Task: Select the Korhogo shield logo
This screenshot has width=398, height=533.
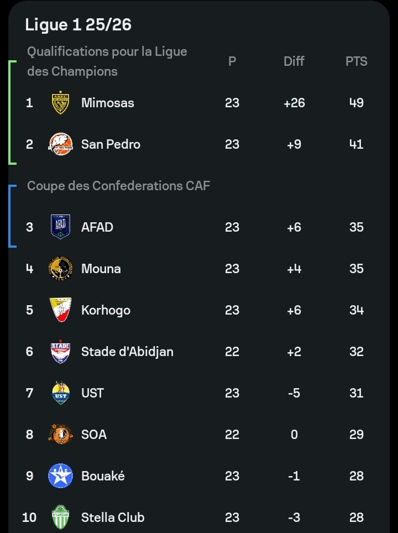Action: point(60,310)
